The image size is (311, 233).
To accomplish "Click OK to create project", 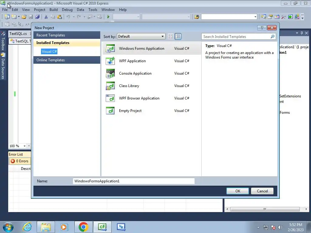I will pos(238,191).
